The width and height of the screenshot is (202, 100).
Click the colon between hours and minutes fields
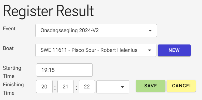pos(55,88)
